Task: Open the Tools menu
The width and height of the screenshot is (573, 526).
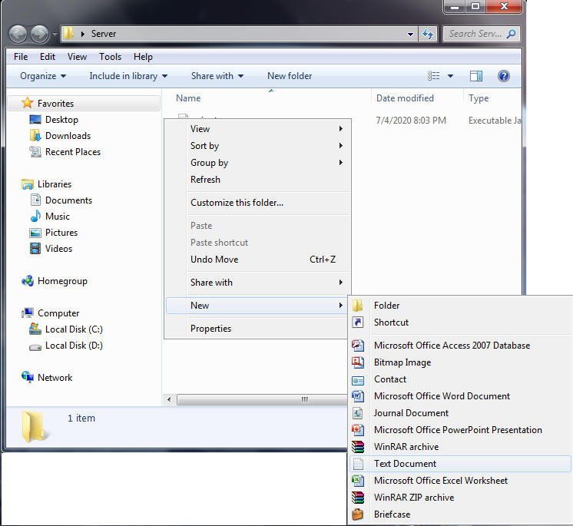Action: click(110, 57)
